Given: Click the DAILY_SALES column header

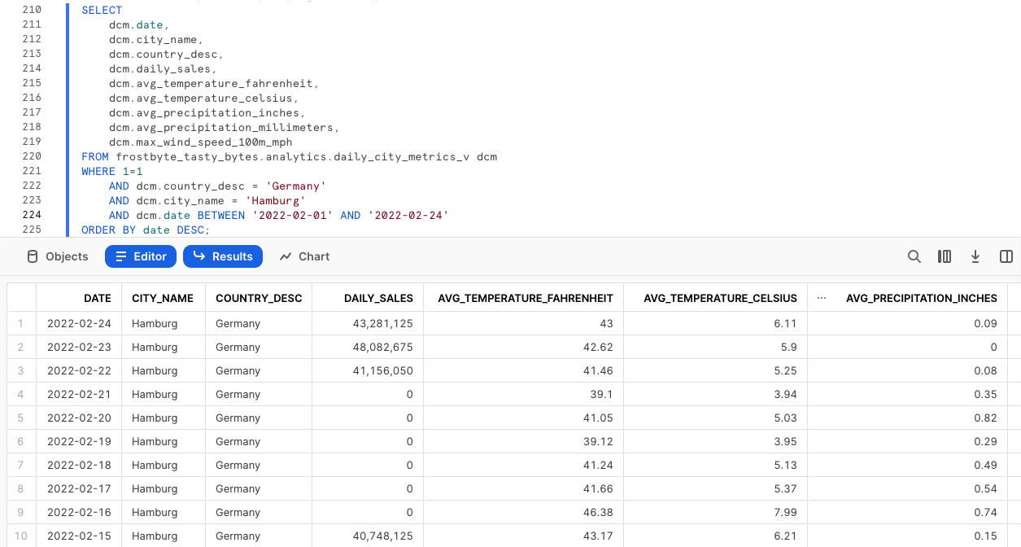Looking at the screenshot, I should tap(378, 298).
